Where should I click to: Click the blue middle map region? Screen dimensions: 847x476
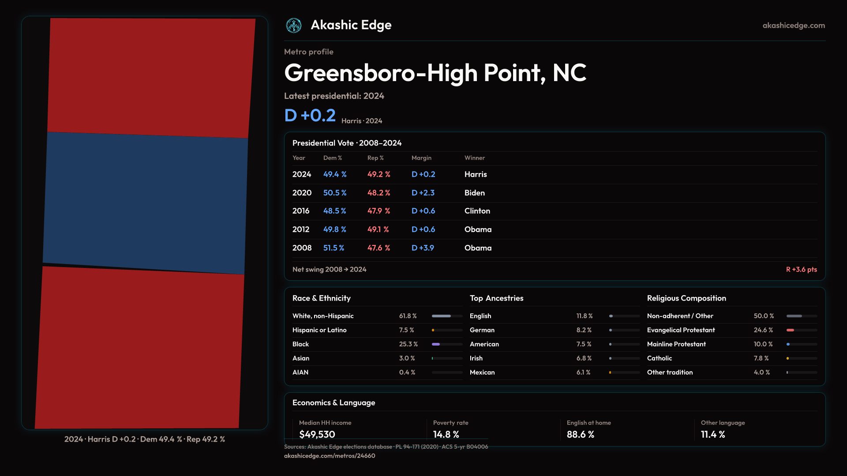[146, 203]
